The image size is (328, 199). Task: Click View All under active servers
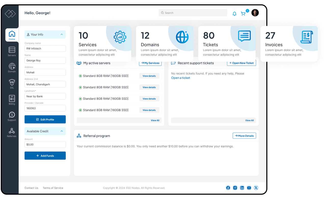click(x=155, y=120)
